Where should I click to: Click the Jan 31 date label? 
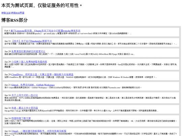coord(7,41)
